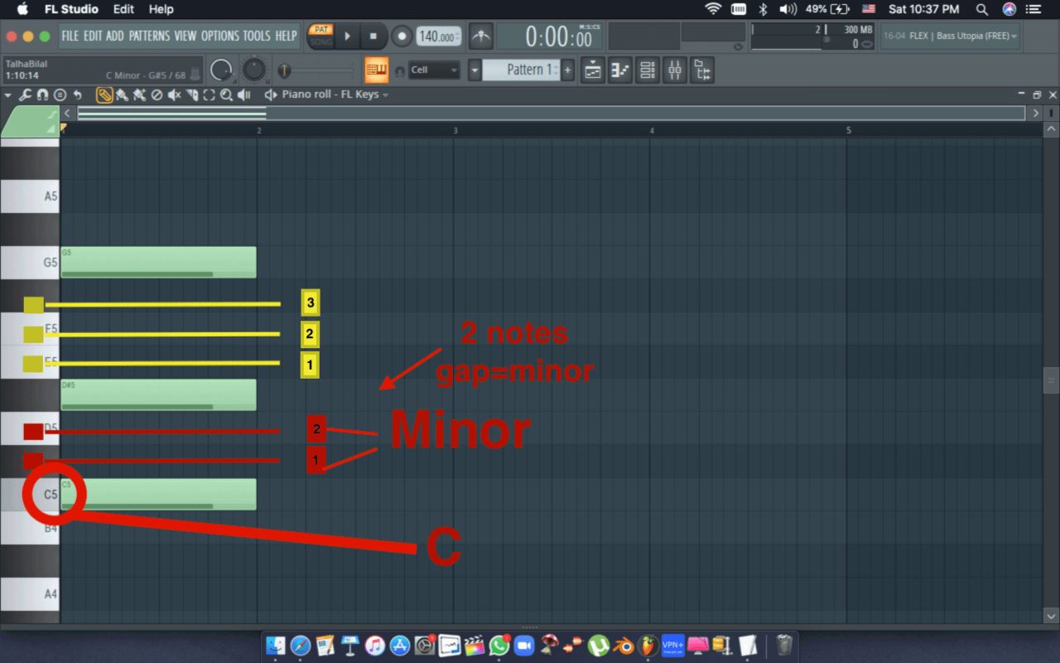Start playback with the play button
This screenshot has height=663, width=1060.
(348, 36)
